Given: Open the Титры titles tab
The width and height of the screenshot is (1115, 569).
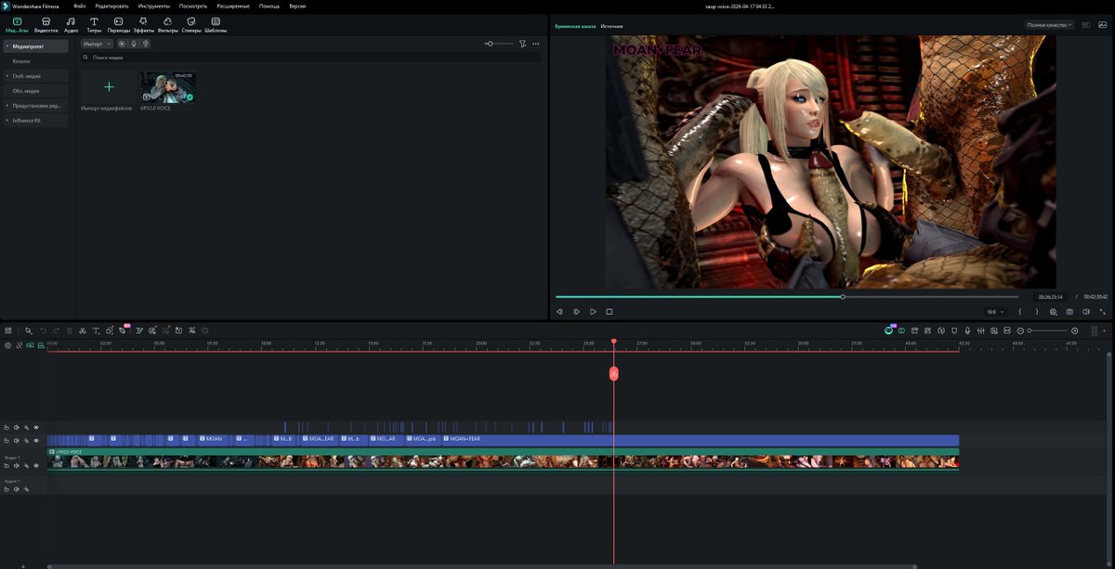Looking at the screenshot, I should coord(94,24).
